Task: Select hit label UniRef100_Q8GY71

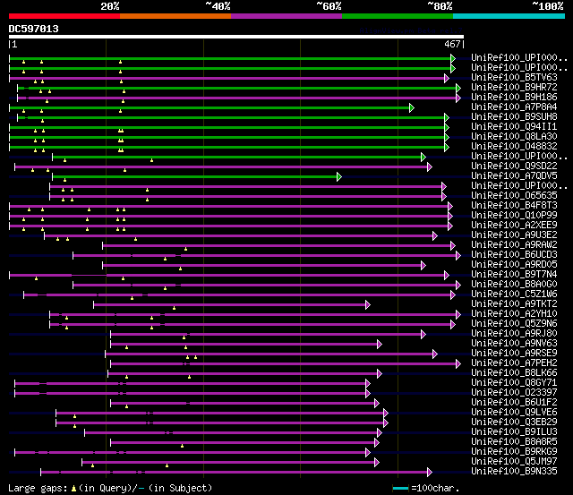Action: coord(514,383)
